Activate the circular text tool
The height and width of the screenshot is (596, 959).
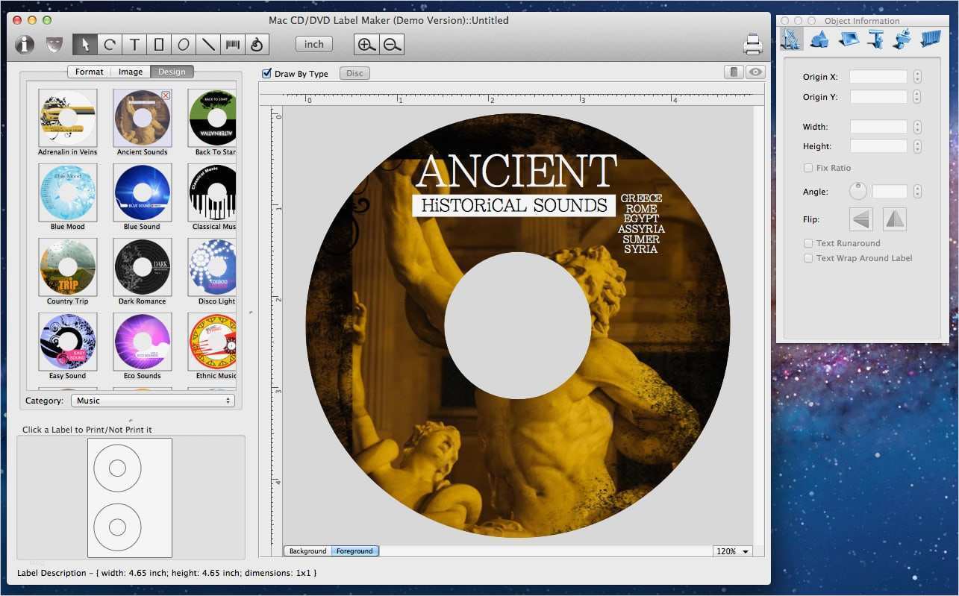(109, 44)
